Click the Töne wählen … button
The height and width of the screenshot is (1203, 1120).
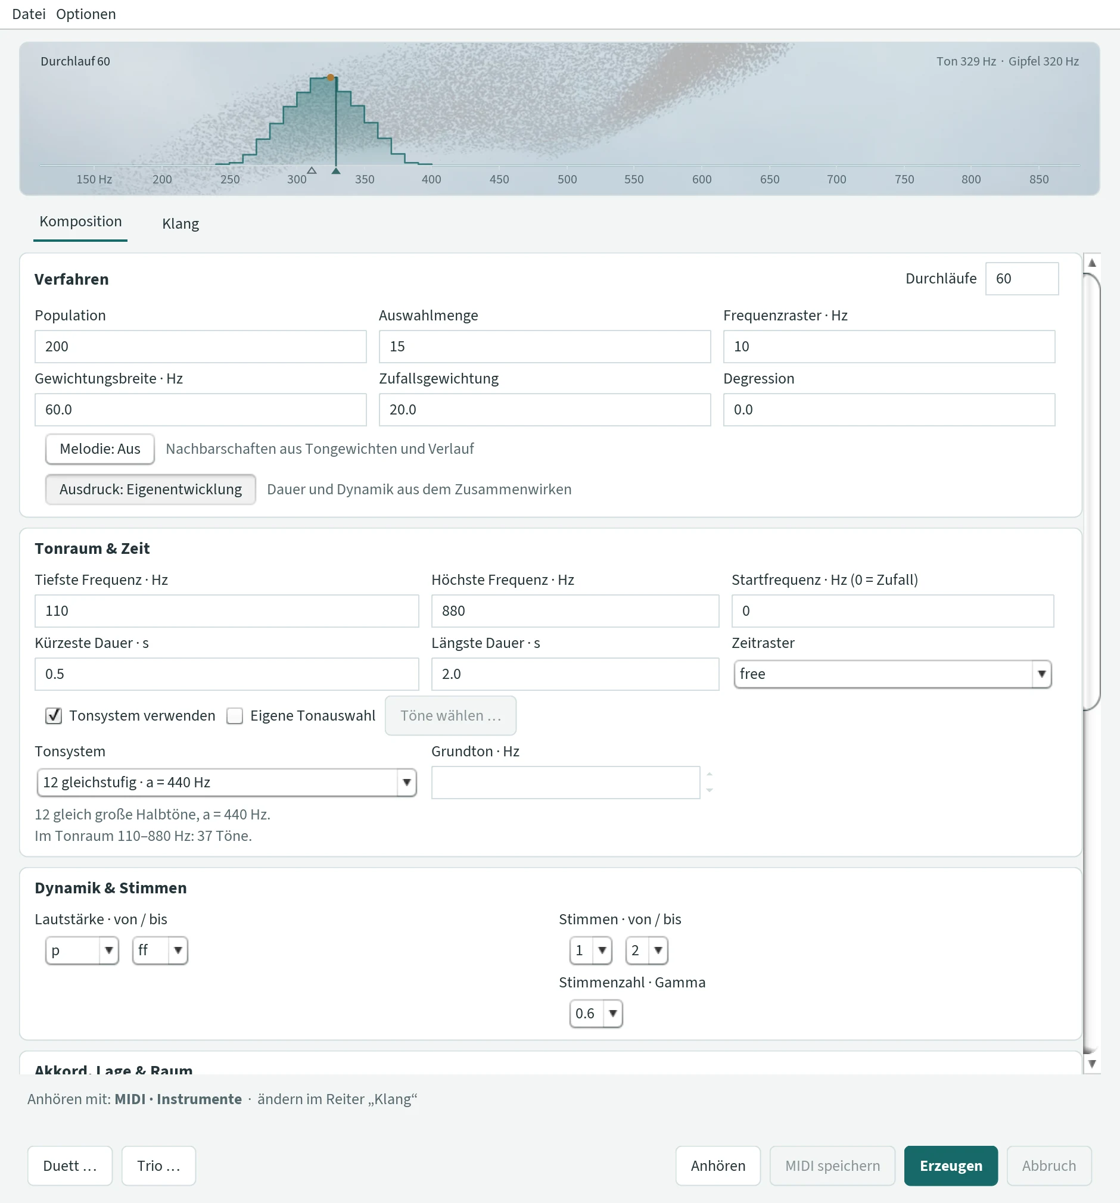click(450, 716)
